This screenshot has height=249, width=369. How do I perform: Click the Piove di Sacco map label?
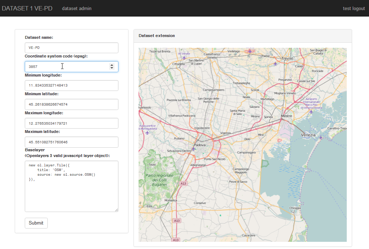tap(238, 181)
